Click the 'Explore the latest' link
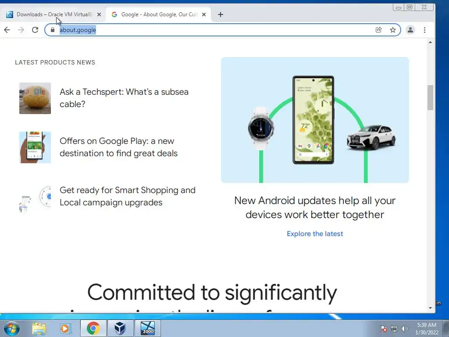 tap(315, 234)
